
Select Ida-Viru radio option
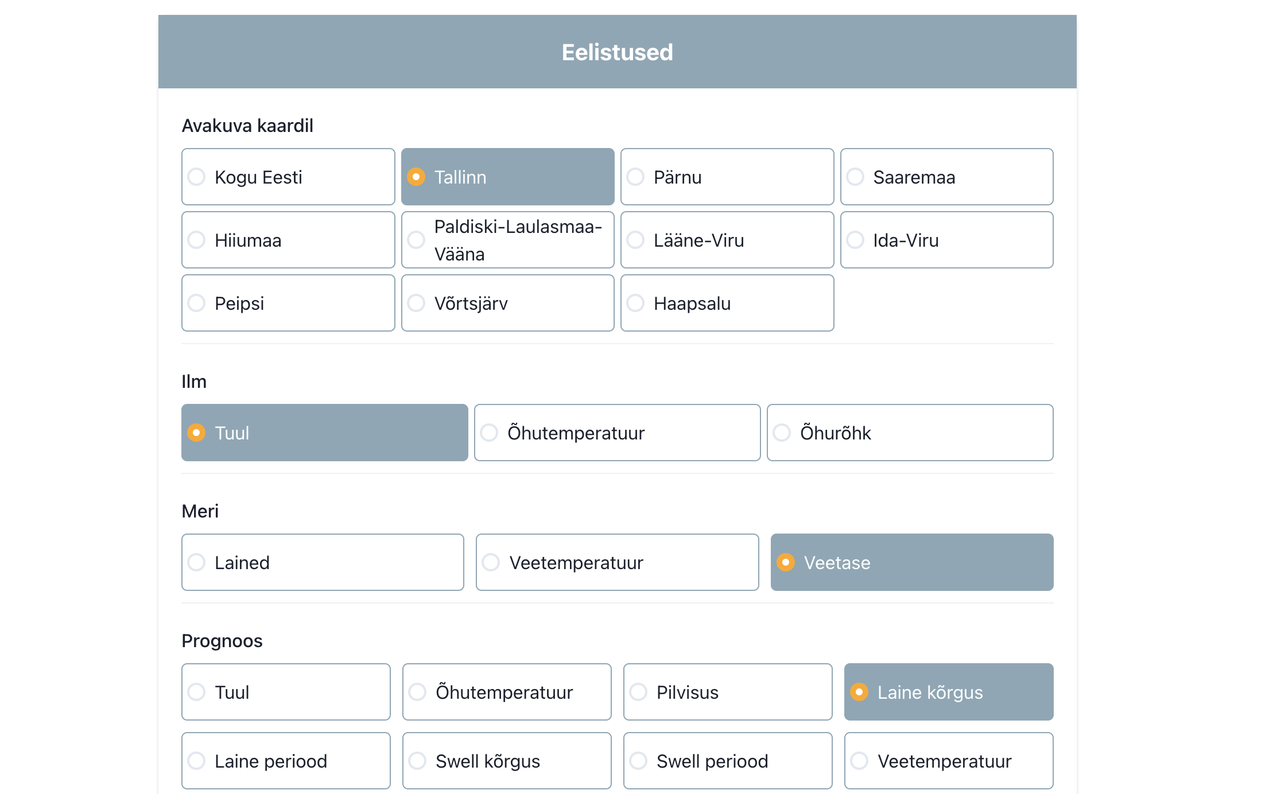pos(946,240)
